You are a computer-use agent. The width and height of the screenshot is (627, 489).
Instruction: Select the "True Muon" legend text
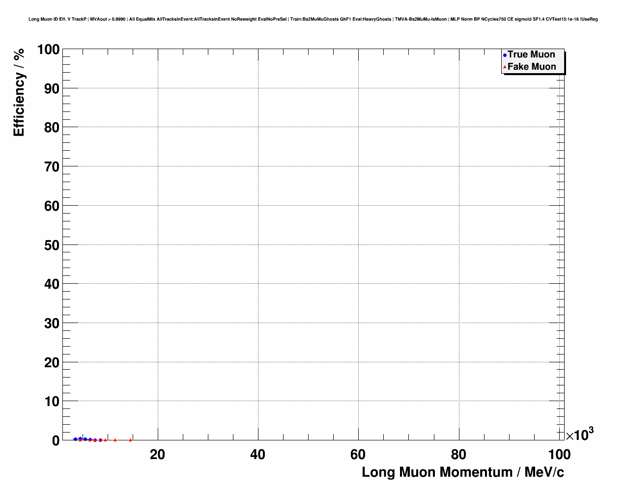click(x=531, y=54)
